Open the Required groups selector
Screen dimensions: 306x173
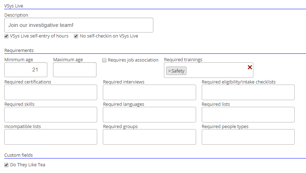tap(149, 137)
